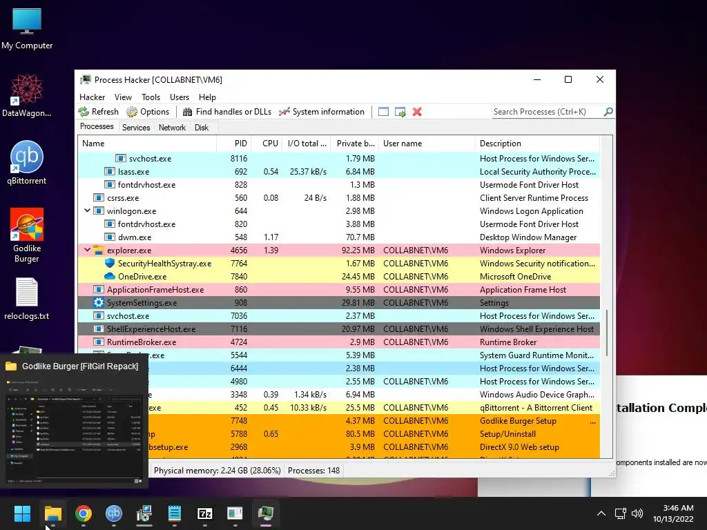Sort by the PID column header
This screenshot has width=707, height=530.
pyautogui.click(x=234, y=144)
